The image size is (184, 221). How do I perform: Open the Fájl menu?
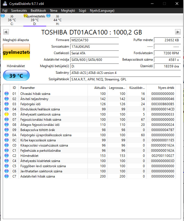click(x=5, y=11)
